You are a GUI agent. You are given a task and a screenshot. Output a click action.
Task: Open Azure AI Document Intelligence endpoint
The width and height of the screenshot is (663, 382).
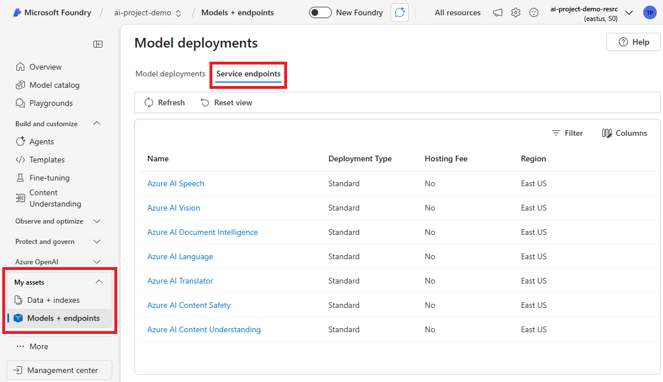pos(203,233)
